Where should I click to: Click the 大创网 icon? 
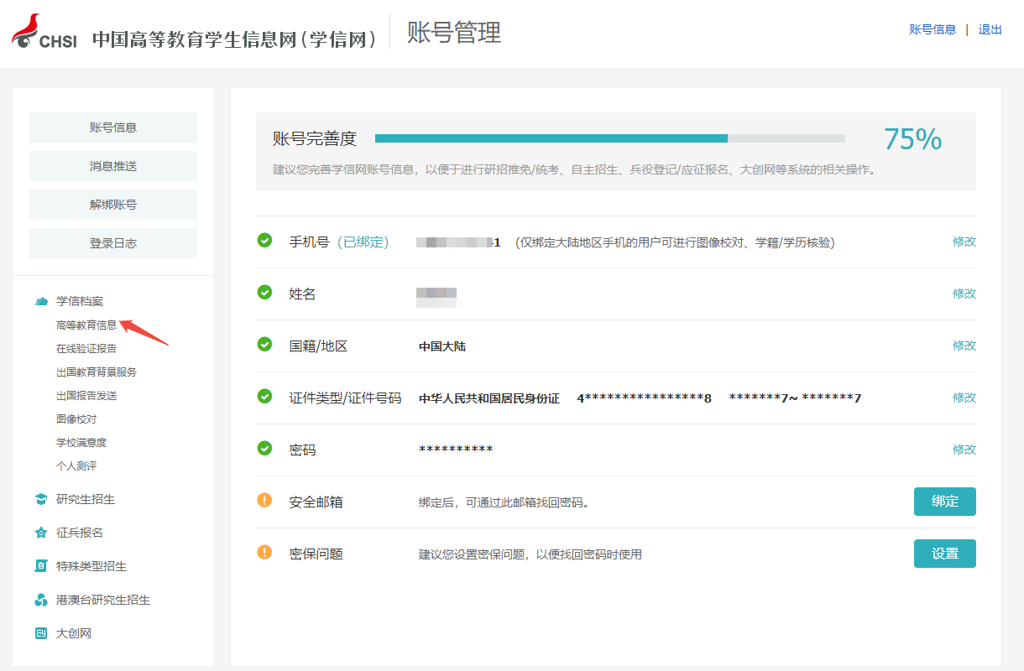tap(41, 633)
